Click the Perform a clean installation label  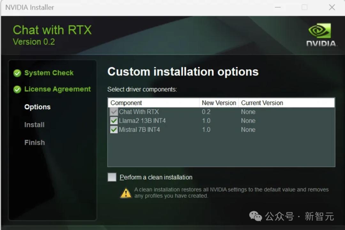pos(156,177)
